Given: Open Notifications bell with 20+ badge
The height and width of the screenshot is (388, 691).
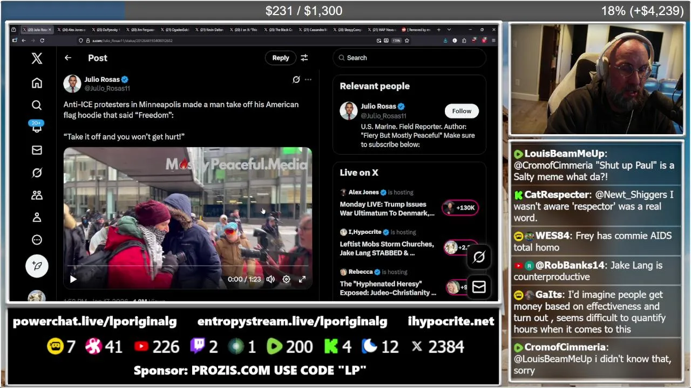Looking at the screenshot, I should (x=37, y=127).
